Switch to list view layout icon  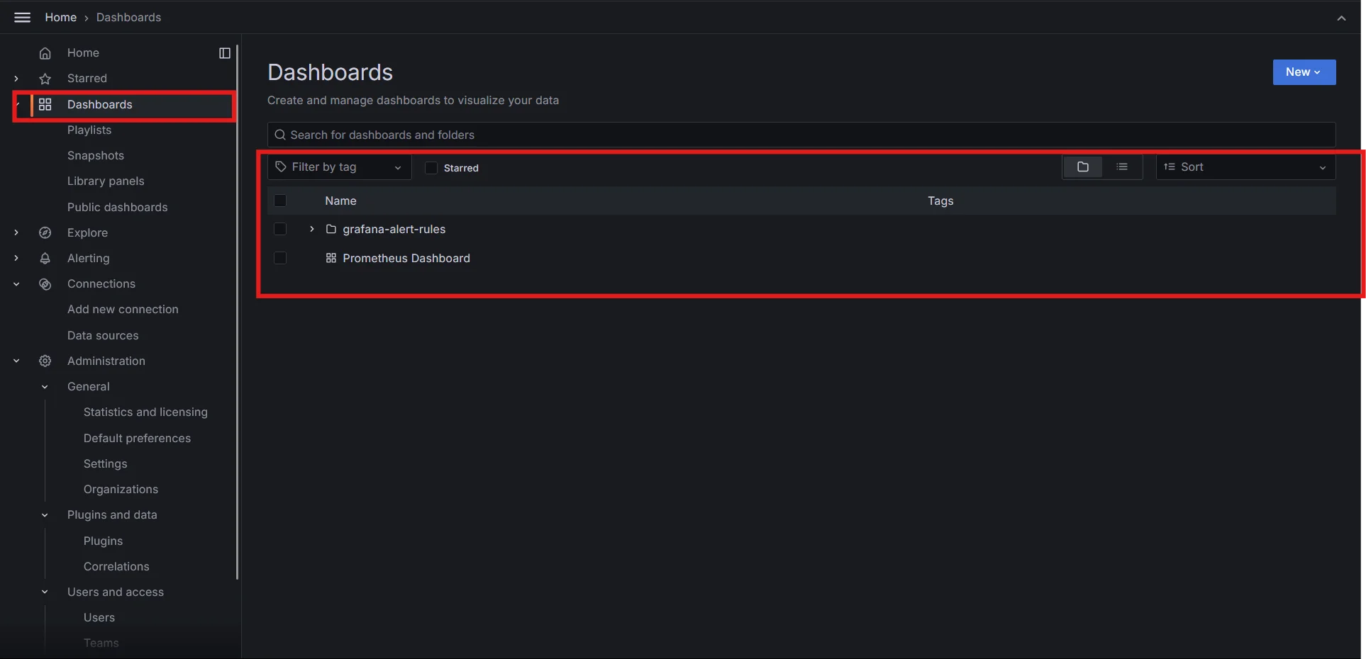1121,167
